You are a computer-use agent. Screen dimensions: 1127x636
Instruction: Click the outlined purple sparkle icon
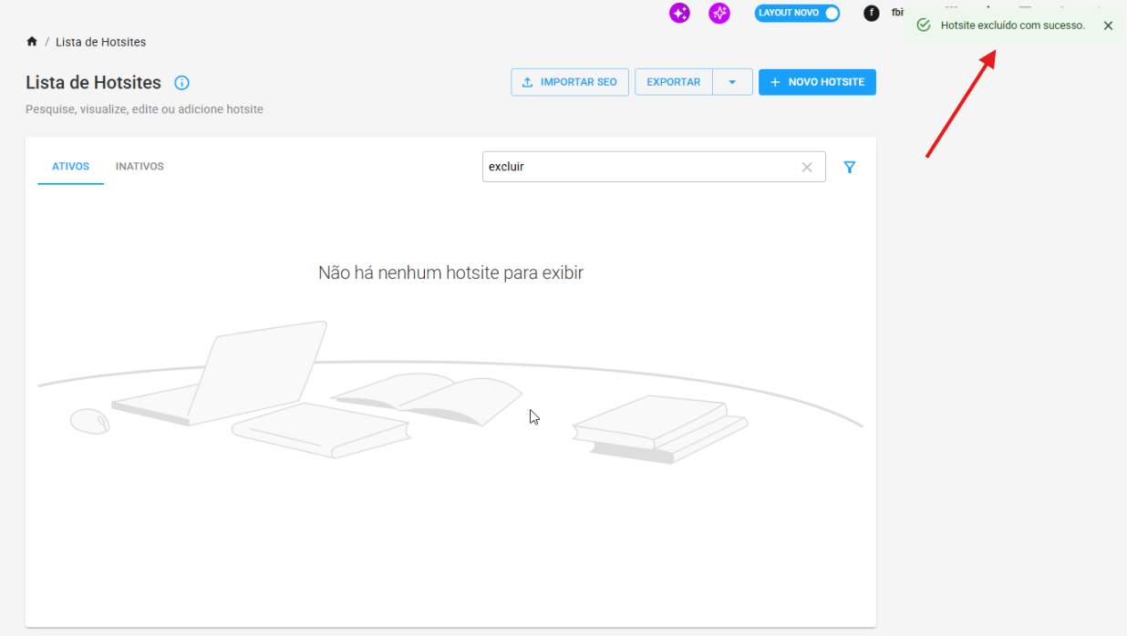(x=719, y=13)
